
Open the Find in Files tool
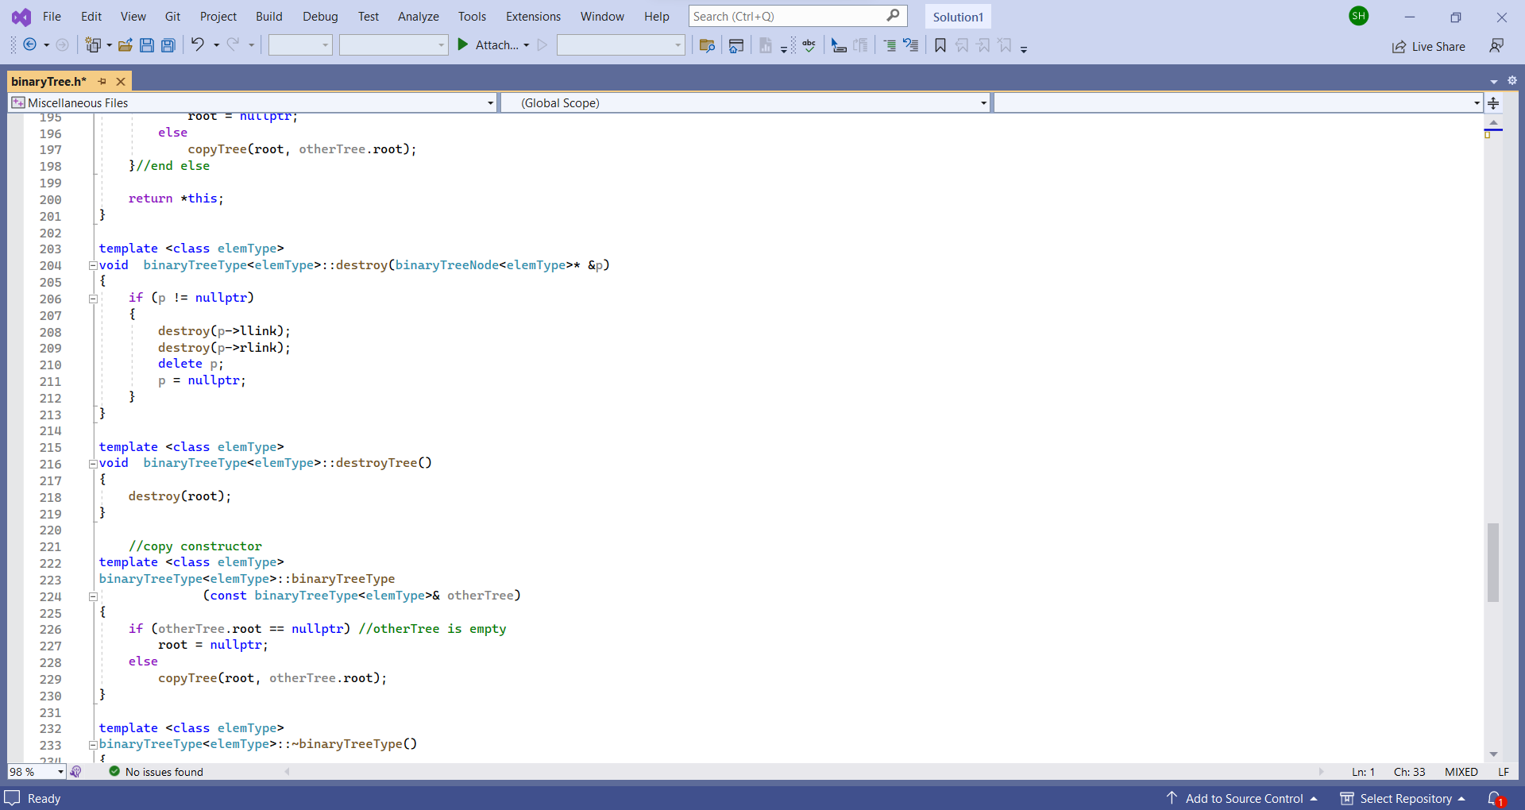[707, 45]
